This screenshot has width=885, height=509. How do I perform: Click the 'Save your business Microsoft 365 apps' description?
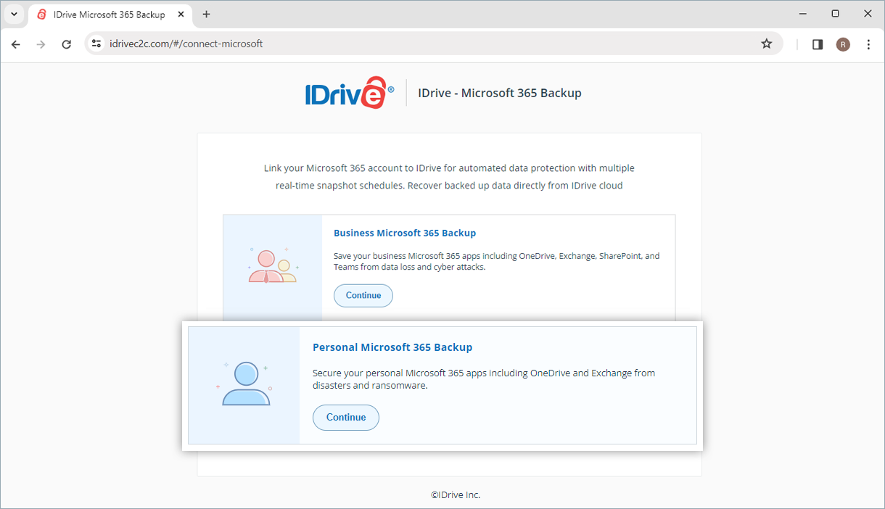tap(496, 261)
